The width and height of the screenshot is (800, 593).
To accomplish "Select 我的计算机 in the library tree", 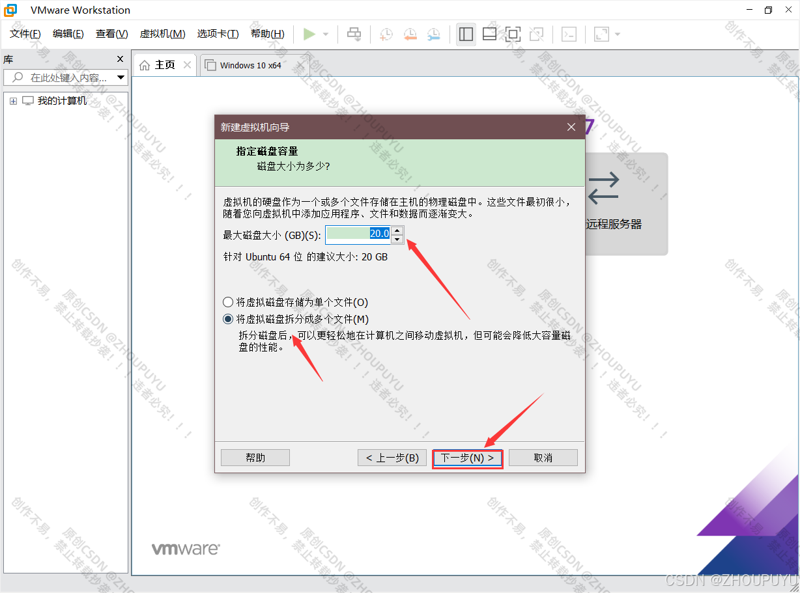I will tap(62, 101).
